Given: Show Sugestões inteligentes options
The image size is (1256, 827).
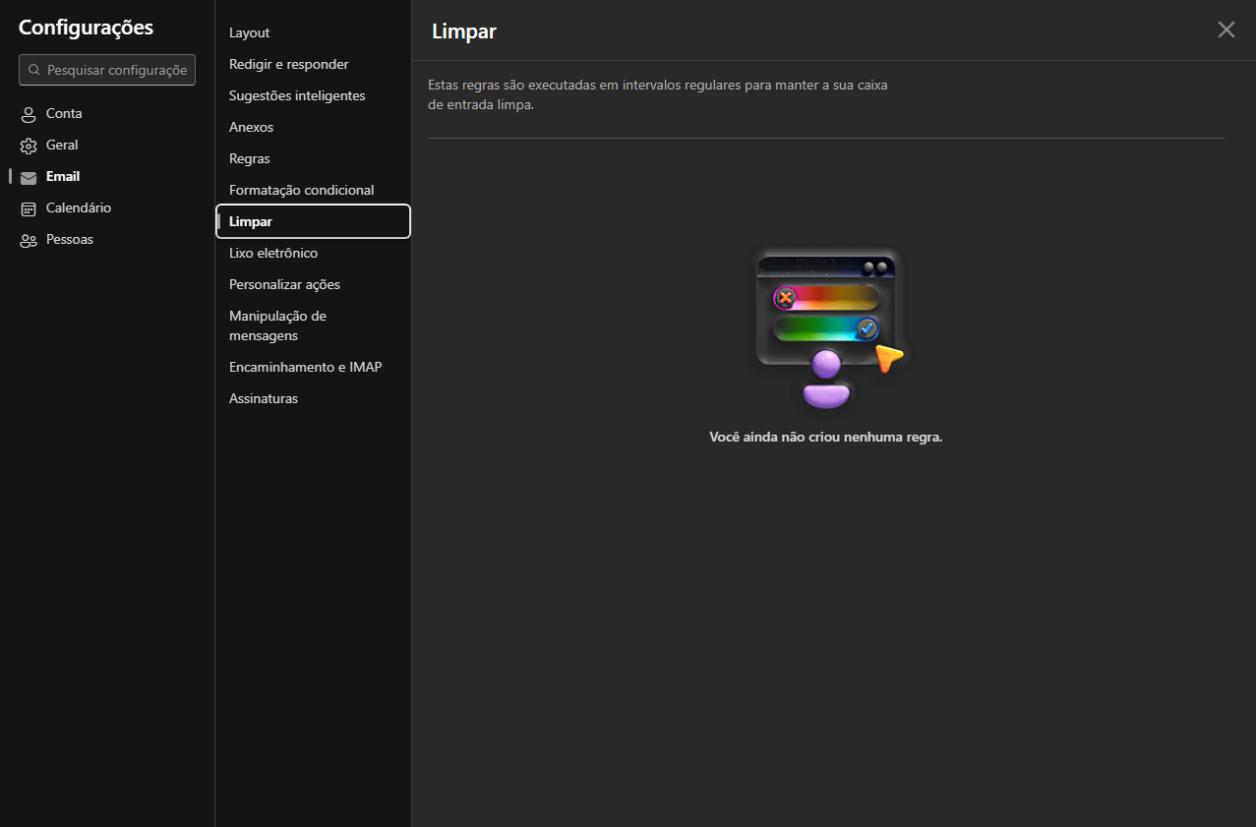Looking at the screenshot, I should [313, 95].
